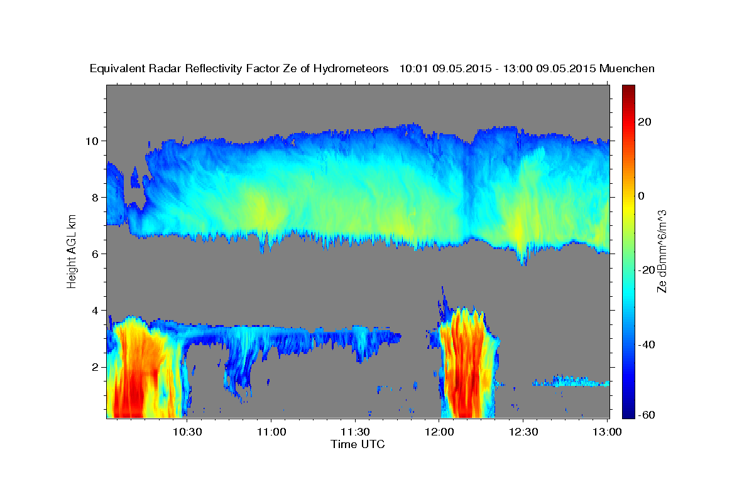Click the dark blue bottom of colorbar
This screenshot has width=754, height=502.
628,413
